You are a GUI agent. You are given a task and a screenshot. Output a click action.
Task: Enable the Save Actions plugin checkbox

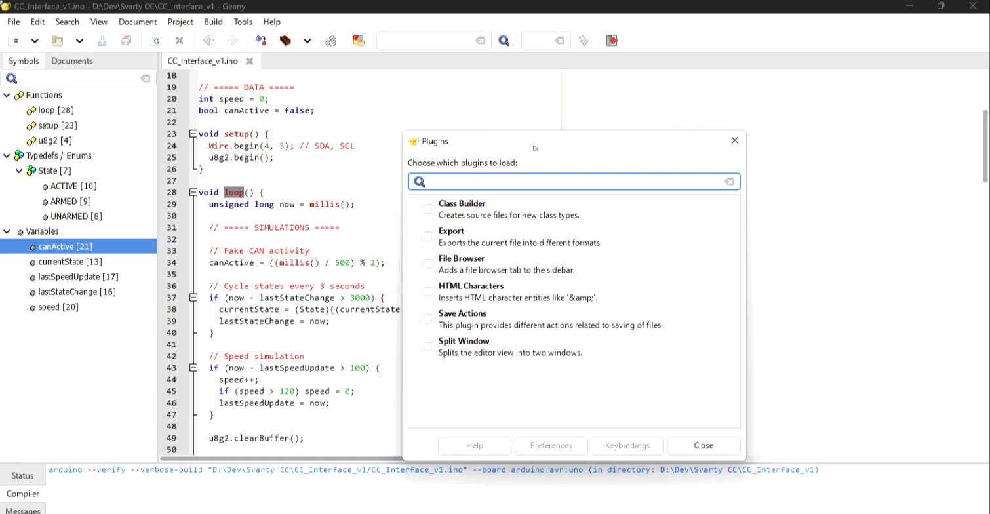[428, 319]
